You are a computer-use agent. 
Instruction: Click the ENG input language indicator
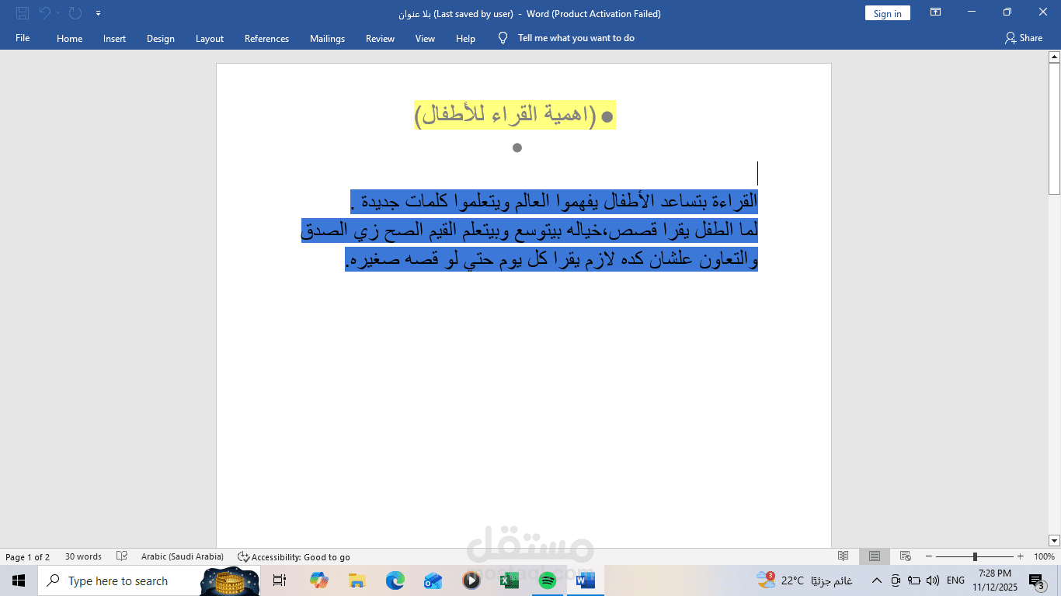[x=955, y=580]
